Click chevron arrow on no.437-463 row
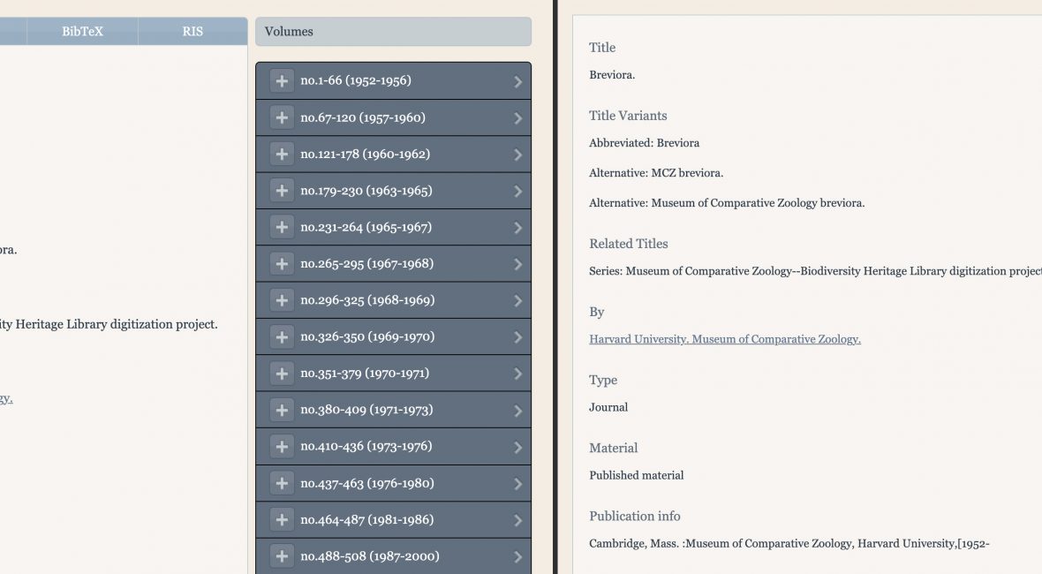Viewport: 1042px width, 574px height. click(517, 484)
